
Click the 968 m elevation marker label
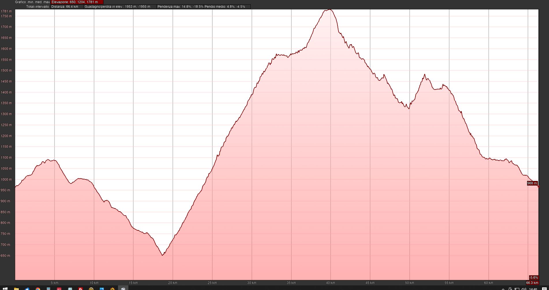coord(532,183)
